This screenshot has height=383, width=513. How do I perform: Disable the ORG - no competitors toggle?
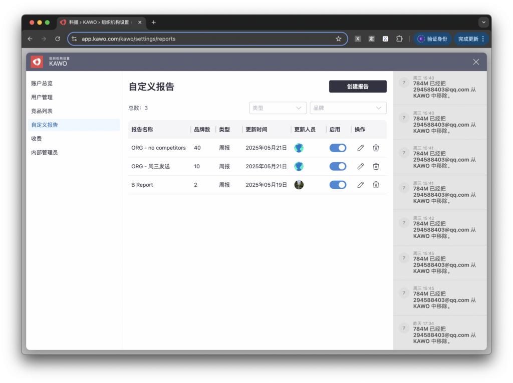[x=338, y=148]
